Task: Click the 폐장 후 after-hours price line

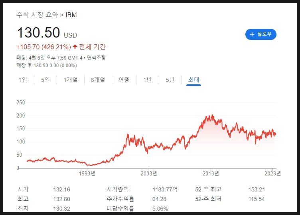Action: click(x=47, y=66)
